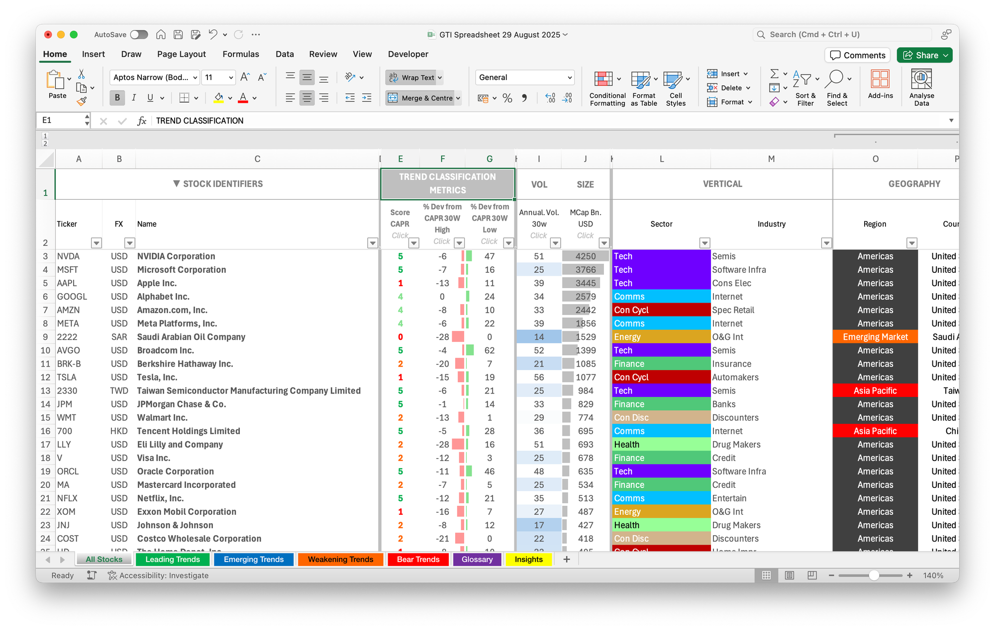
Task: Click the Name Box showing E1
Action: click(61, 120)
